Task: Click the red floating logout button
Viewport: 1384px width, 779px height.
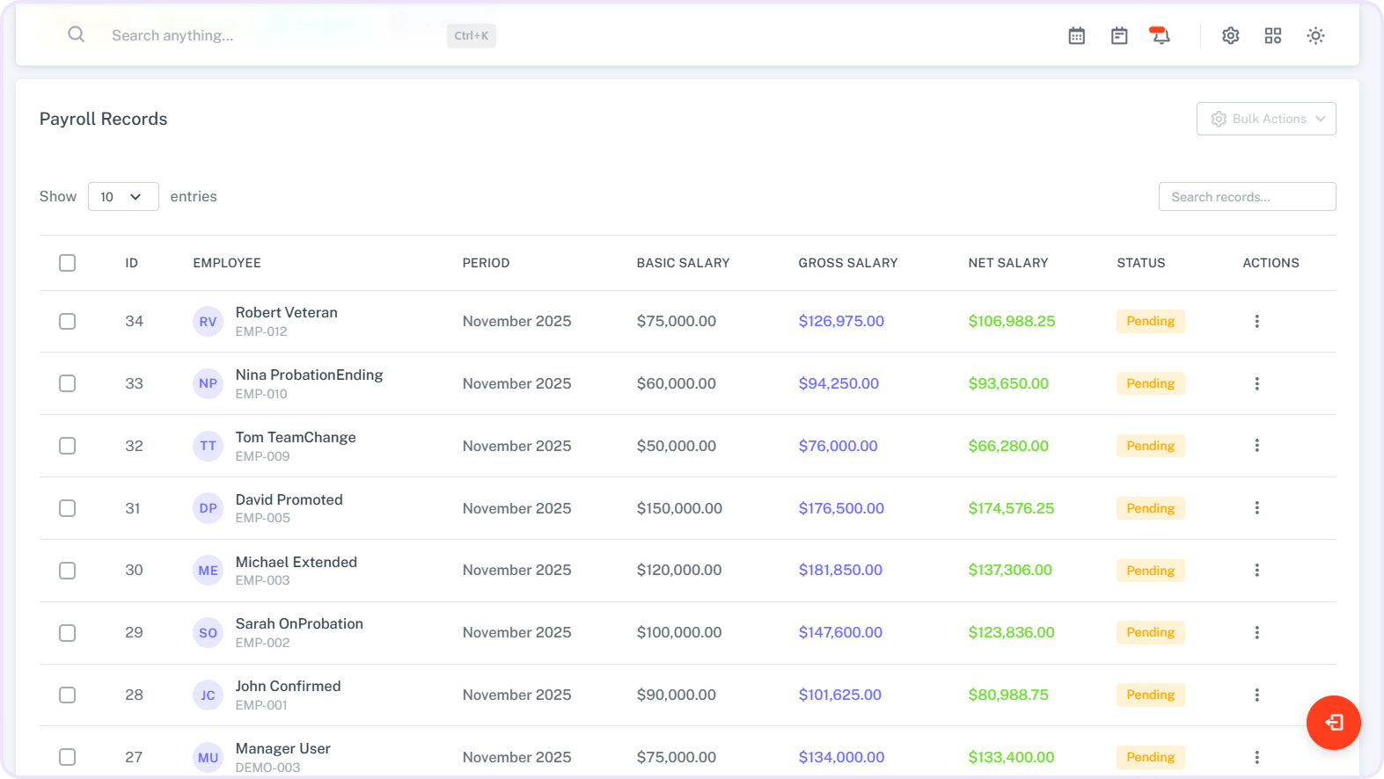Action: click(1333, 723)
